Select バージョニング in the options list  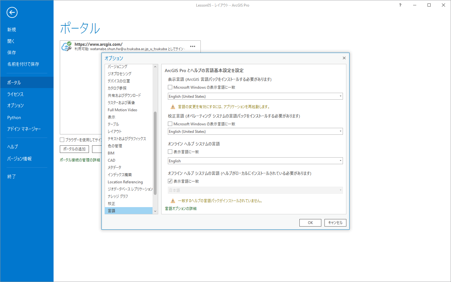tap(129, 66)
